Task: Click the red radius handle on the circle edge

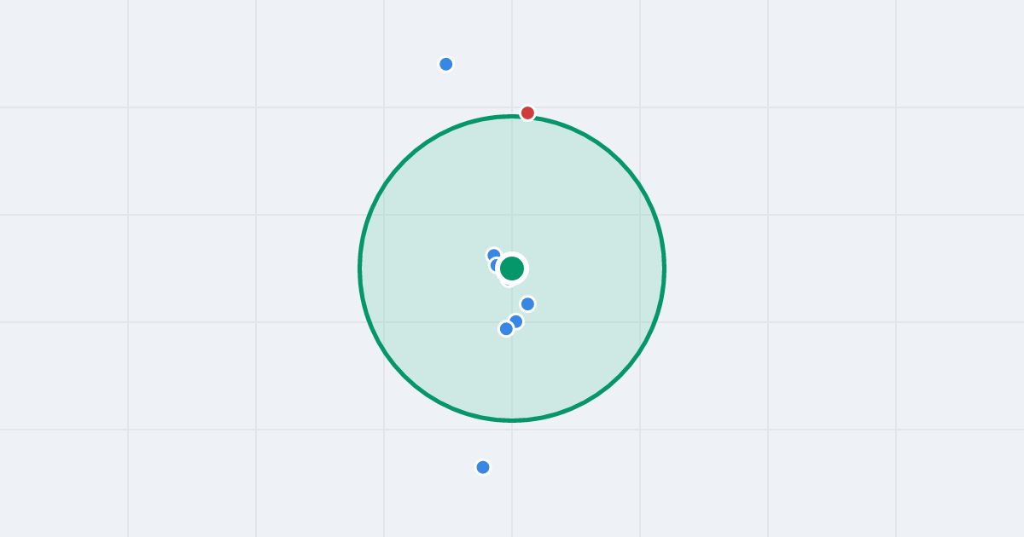Action: click(x=527, y=113)
